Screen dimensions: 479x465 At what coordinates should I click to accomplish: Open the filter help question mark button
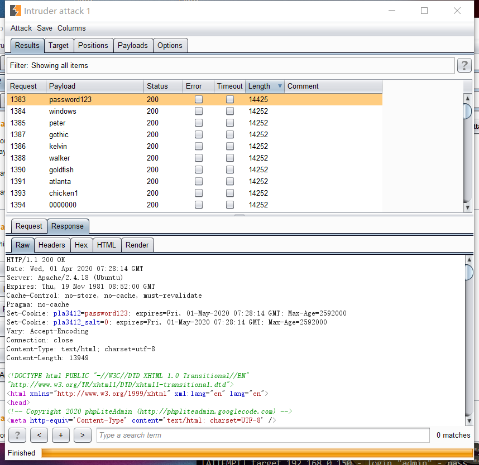pyautogui.click(x=464, y=65)
